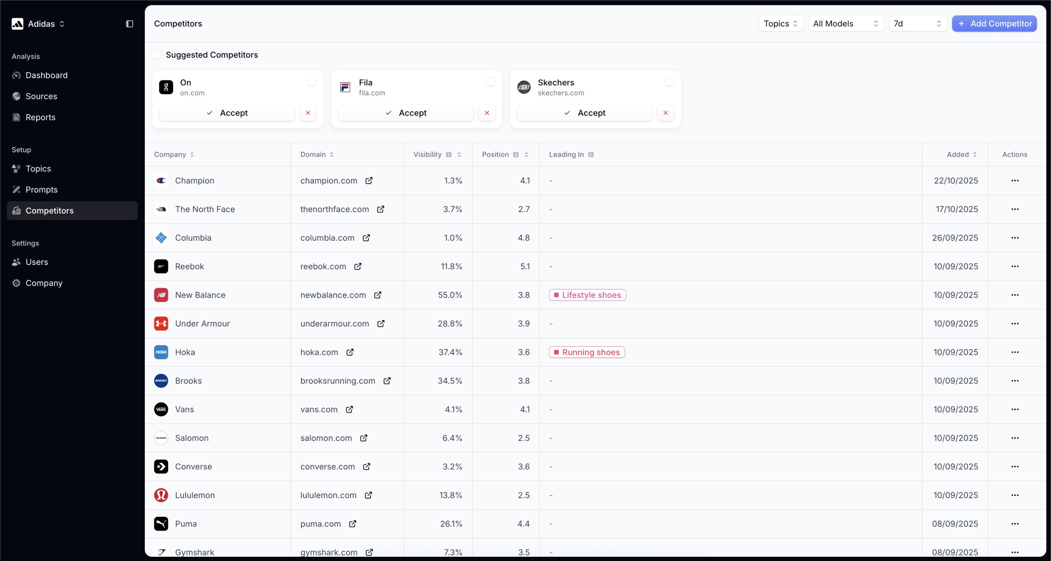1051x561 pixels.
Task: Click the Visibility column info icon
Action: click(x=449, y=155)
